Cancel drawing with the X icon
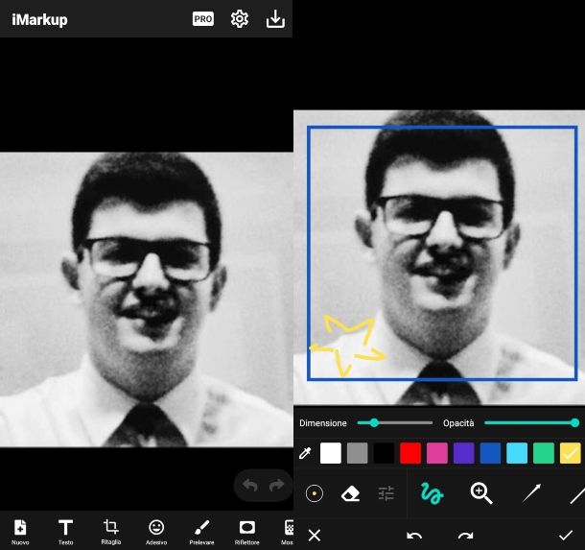Image resolution: width=585 pixels, height=550 pixels. pyautogui.click(x=315, y=535)
